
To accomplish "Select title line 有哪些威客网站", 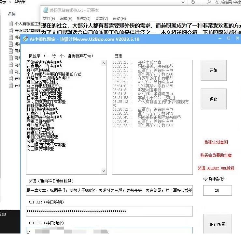I will coord(40,133).
